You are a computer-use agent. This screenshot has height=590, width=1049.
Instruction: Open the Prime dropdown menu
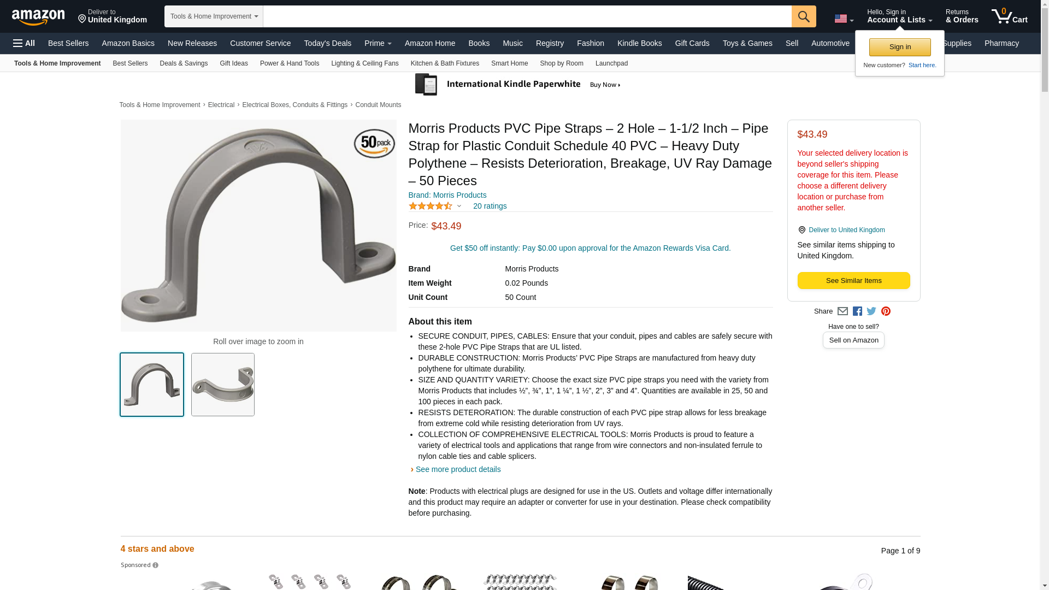[x=378, y=43]
